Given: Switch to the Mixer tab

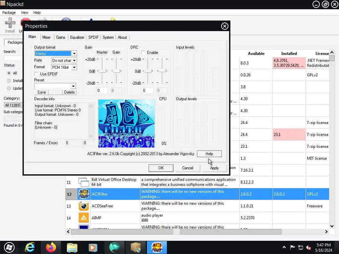Looking at the screenshot, I should (46, 37).
